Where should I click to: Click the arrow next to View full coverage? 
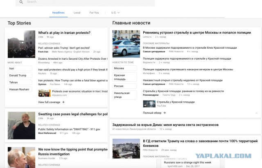pos(63,102)
